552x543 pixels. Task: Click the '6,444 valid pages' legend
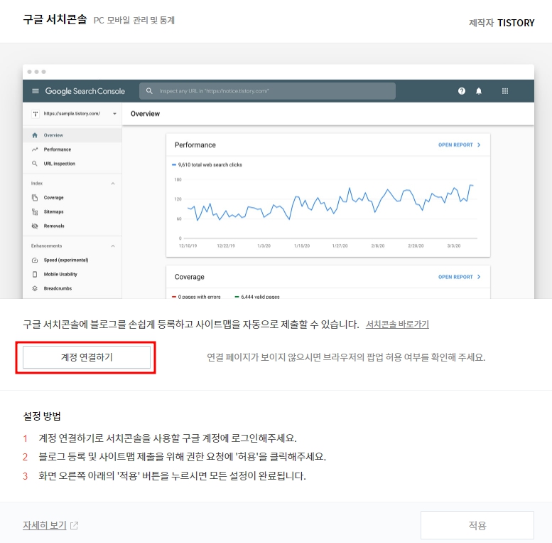257,297
